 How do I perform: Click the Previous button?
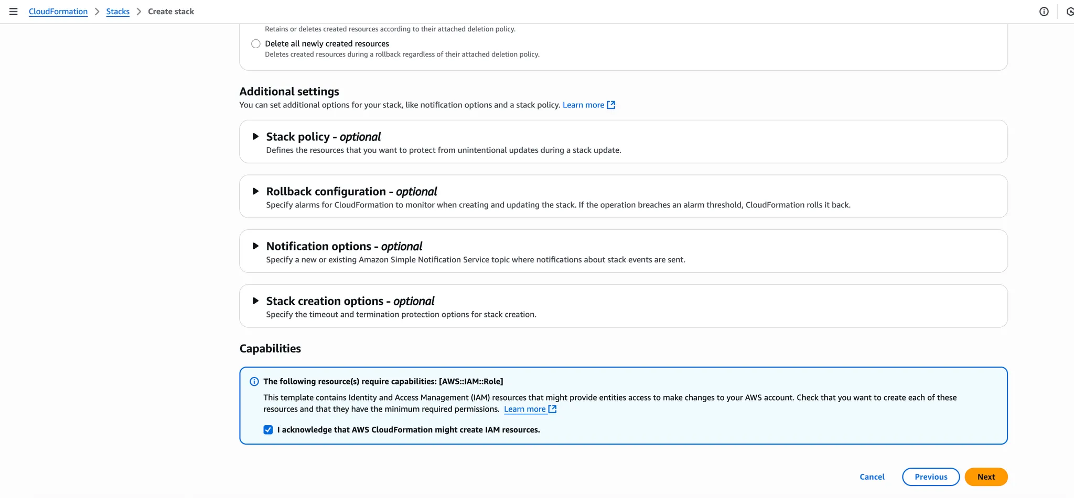931,477
